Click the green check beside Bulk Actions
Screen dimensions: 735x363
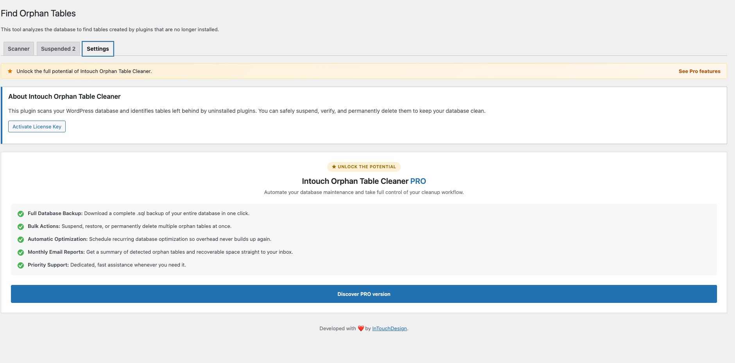[21, 227]
